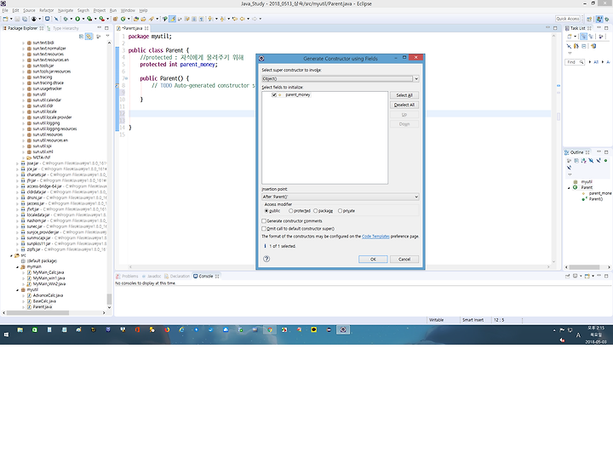
Task: Click the Search flashlight toolbar icon
Action: coord(152,19)
